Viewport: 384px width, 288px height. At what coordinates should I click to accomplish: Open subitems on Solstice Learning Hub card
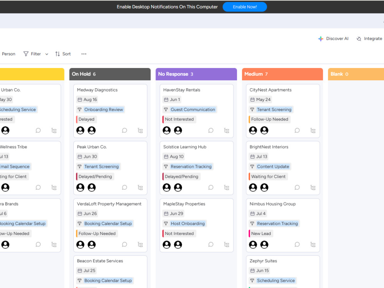[227, 187]
